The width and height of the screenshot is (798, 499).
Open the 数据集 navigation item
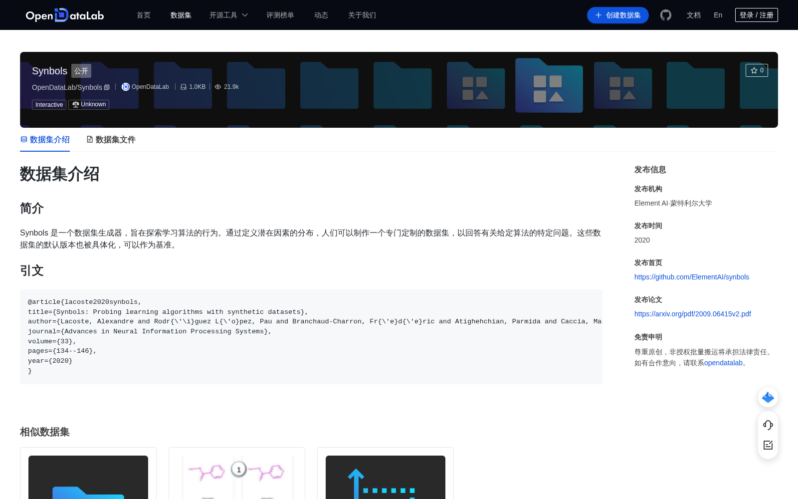pos(181,15)
